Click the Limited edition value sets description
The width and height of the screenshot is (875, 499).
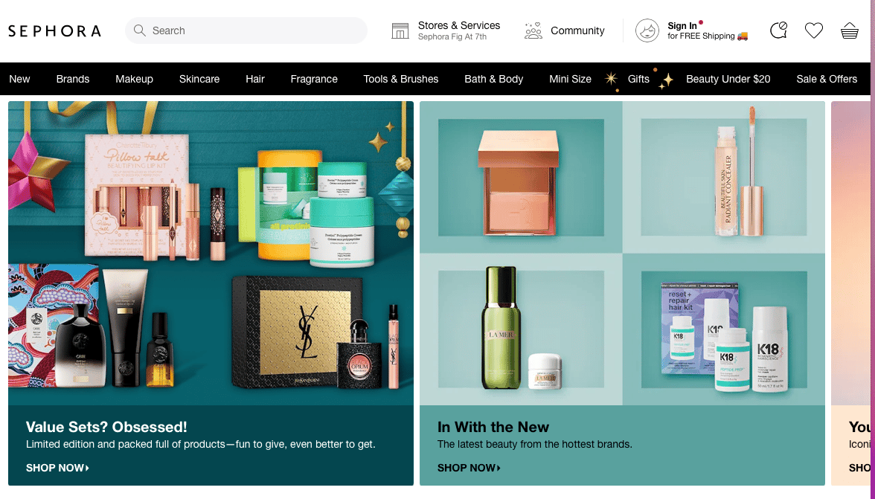point(200,445)
